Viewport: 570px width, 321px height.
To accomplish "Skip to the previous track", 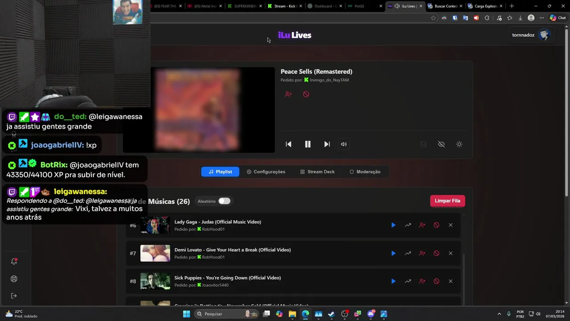I will (x=289, y=144).
